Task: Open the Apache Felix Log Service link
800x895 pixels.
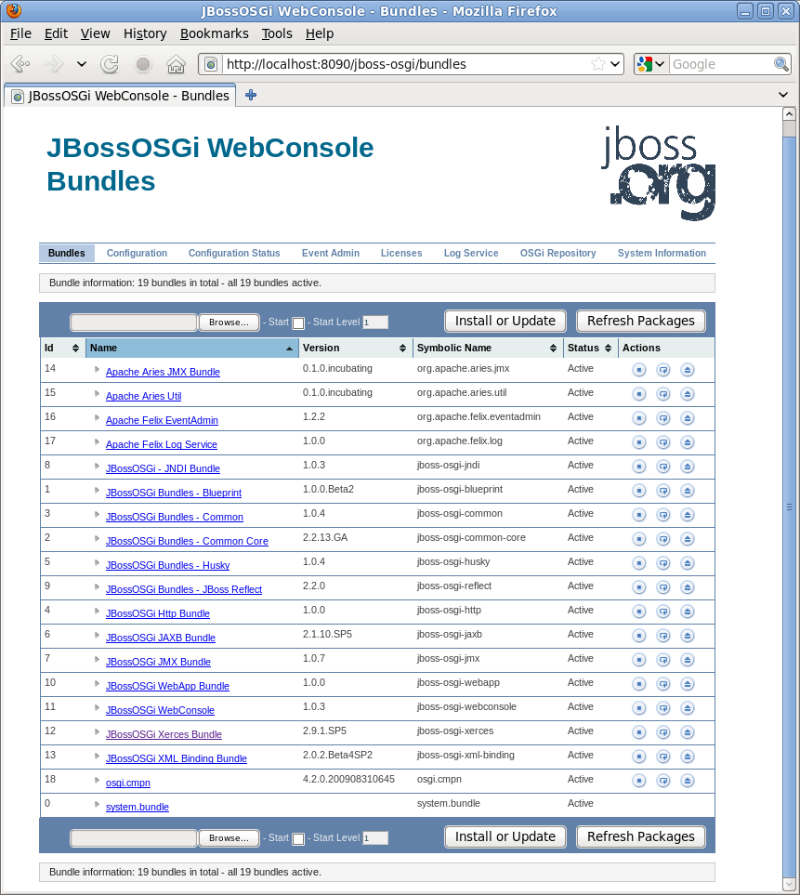Action: click(162, 444)
